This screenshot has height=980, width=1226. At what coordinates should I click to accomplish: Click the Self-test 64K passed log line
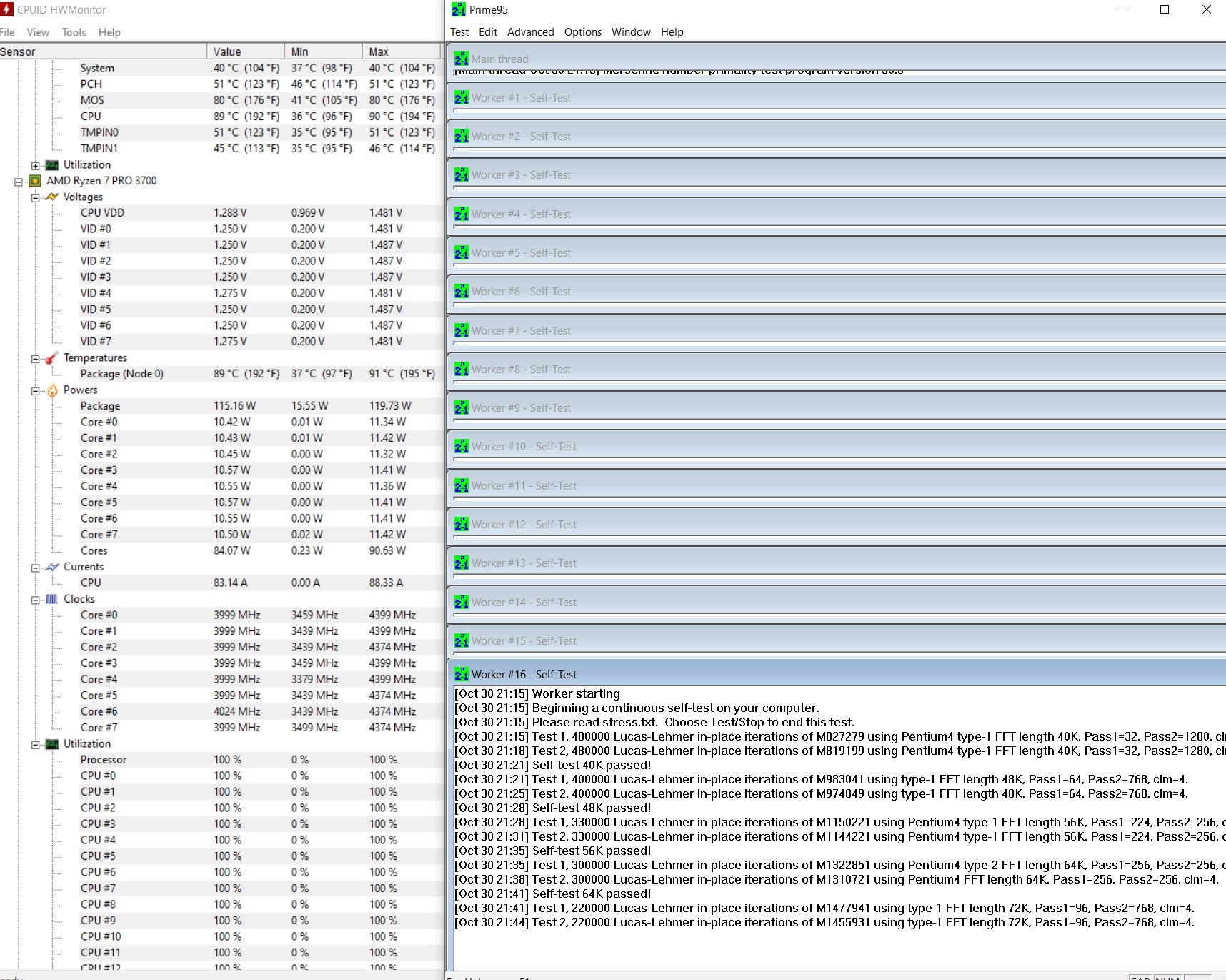[x=553, y=894]
